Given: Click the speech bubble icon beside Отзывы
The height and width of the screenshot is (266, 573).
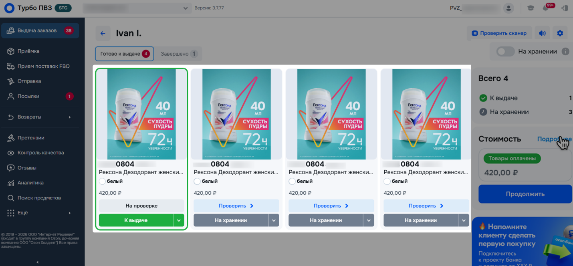Looking at the screenshot, I should point(11,168).
